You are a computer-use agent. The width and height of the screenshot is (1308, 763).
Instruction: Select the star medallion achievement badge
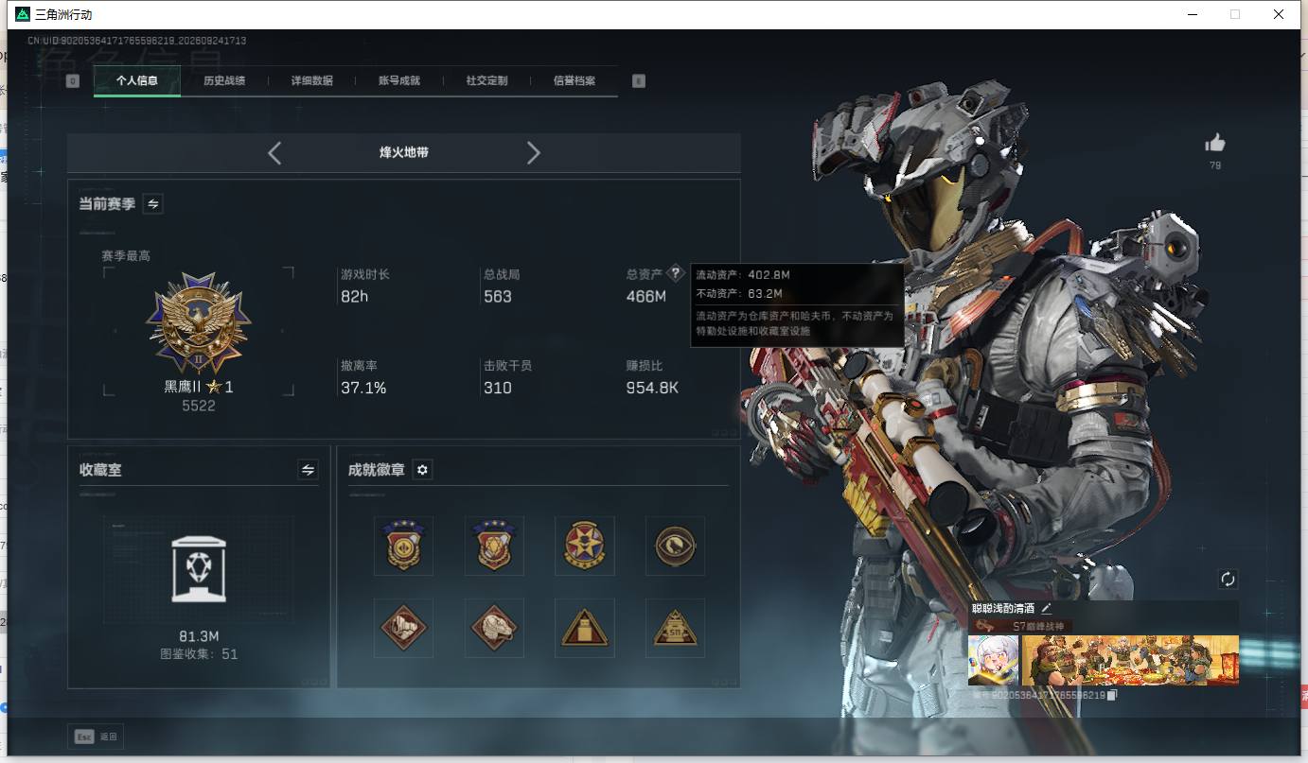pos(585,546)
